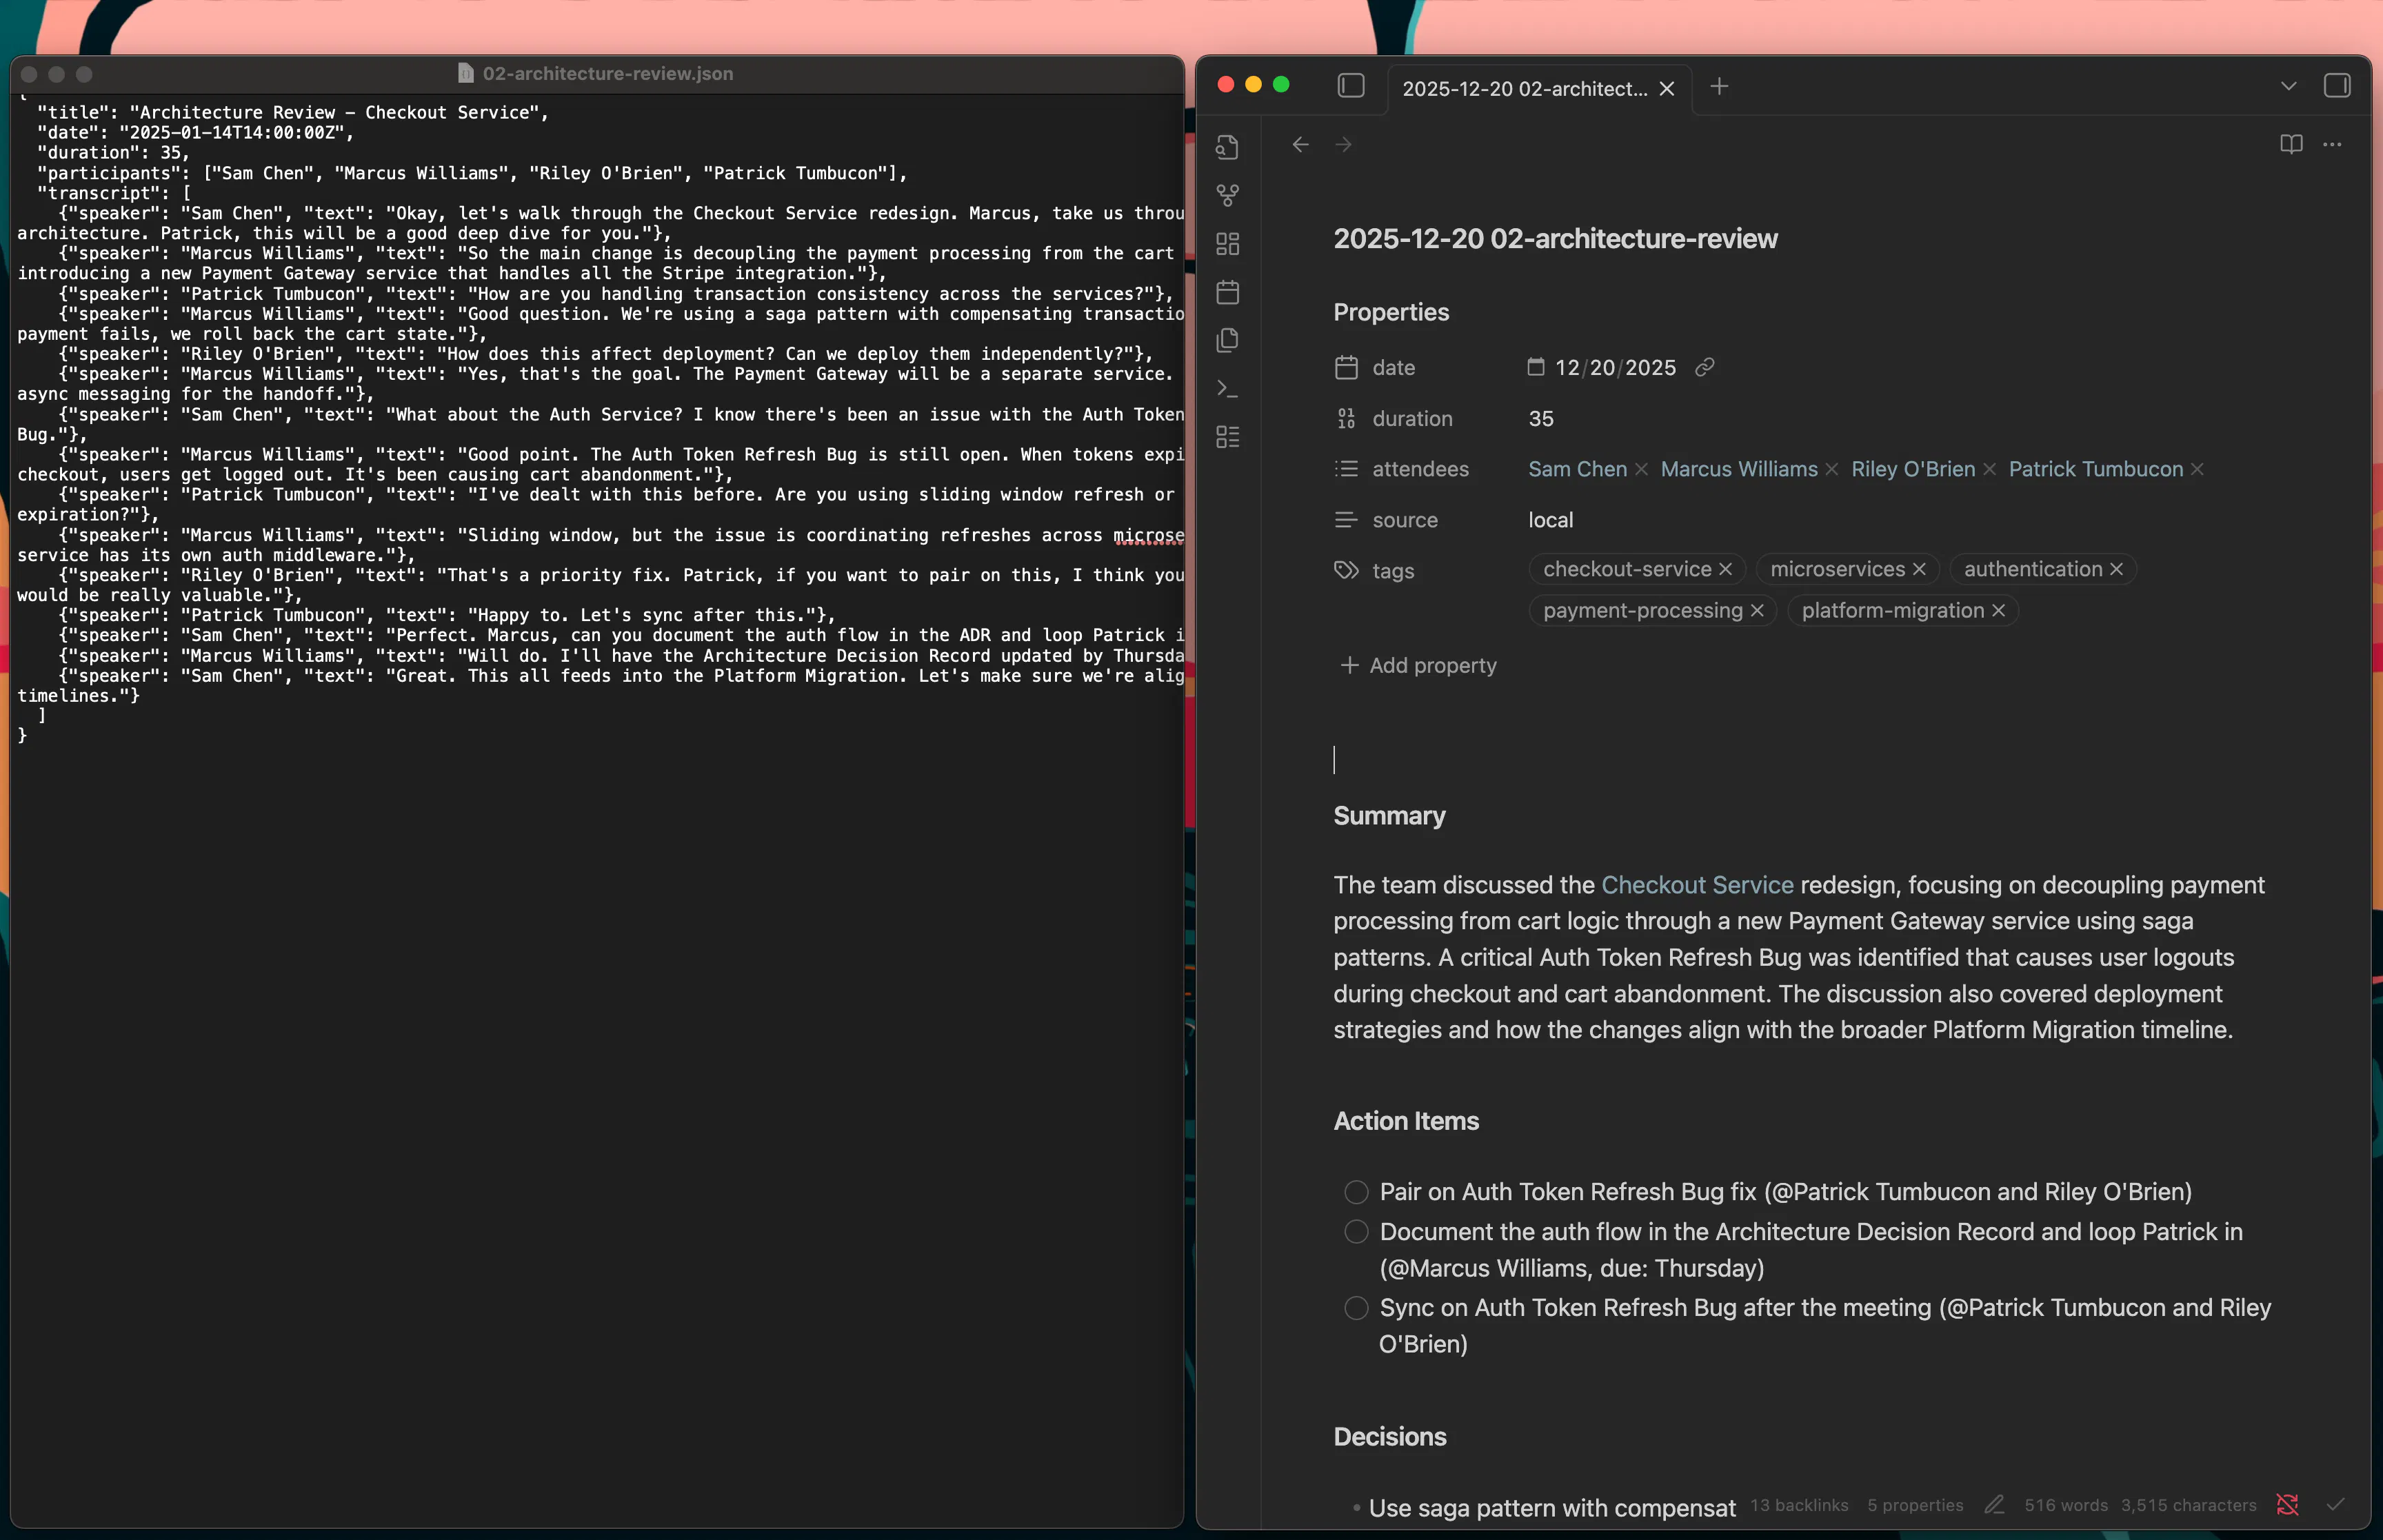
Task: Open the calendar picker beside 12/20/2025
Action: point(1536,367)
